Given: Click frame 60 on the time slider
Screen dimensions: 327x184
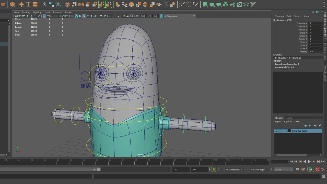Looking at the screenshot, I should (110, 162).
